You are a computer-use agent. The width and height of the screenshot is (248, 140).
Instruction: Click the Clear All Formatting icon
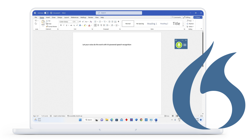pyautogui.click(x=91, y=22)
